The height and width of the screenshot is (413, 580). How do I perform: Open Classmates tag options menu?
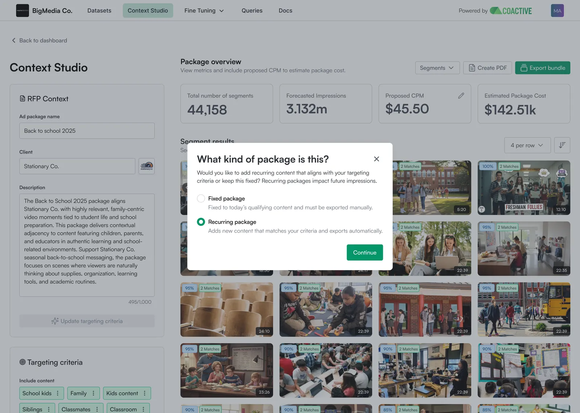pyautogui.click(x=97, y=409)
